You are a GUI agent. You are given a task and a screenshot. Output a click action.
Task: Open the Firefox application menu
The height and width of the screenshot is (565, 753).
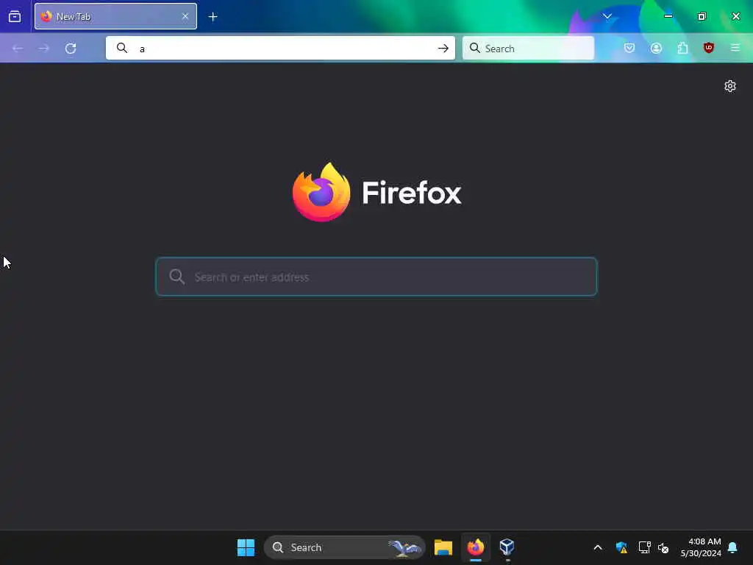(x=735, y=48)
